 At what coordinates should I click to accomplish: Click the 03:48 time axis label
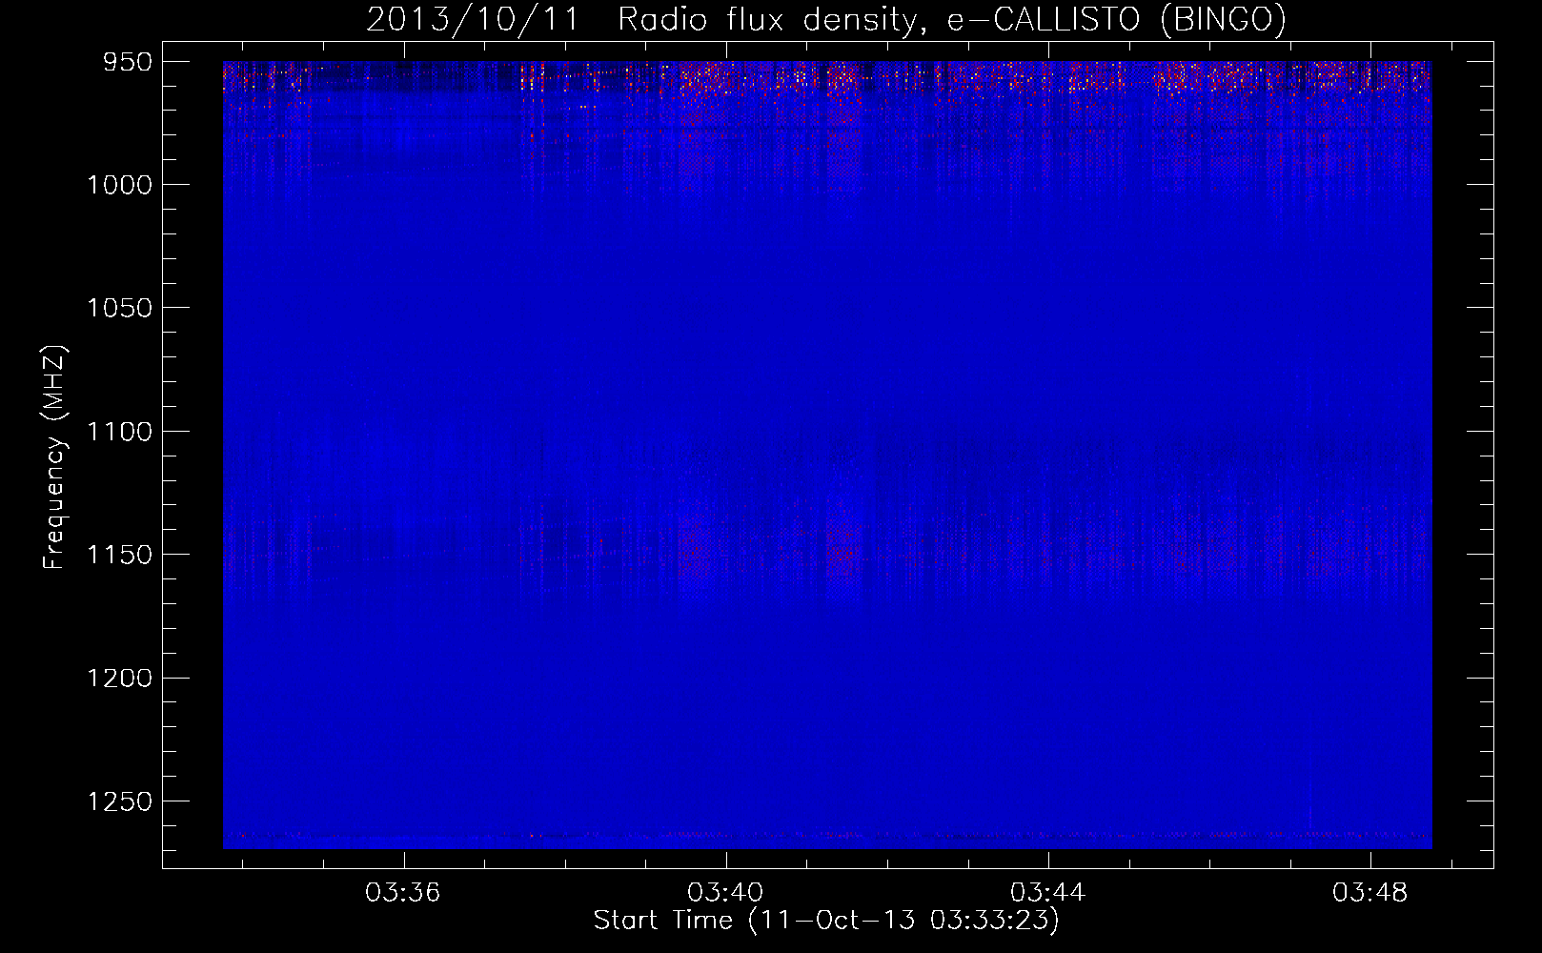(1370, 892)
